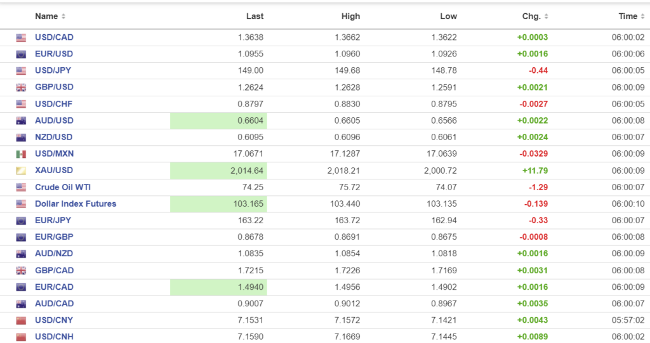The image size is (650, 343).
Task: Click the Last column header
Action: click(x=255, y=16)
